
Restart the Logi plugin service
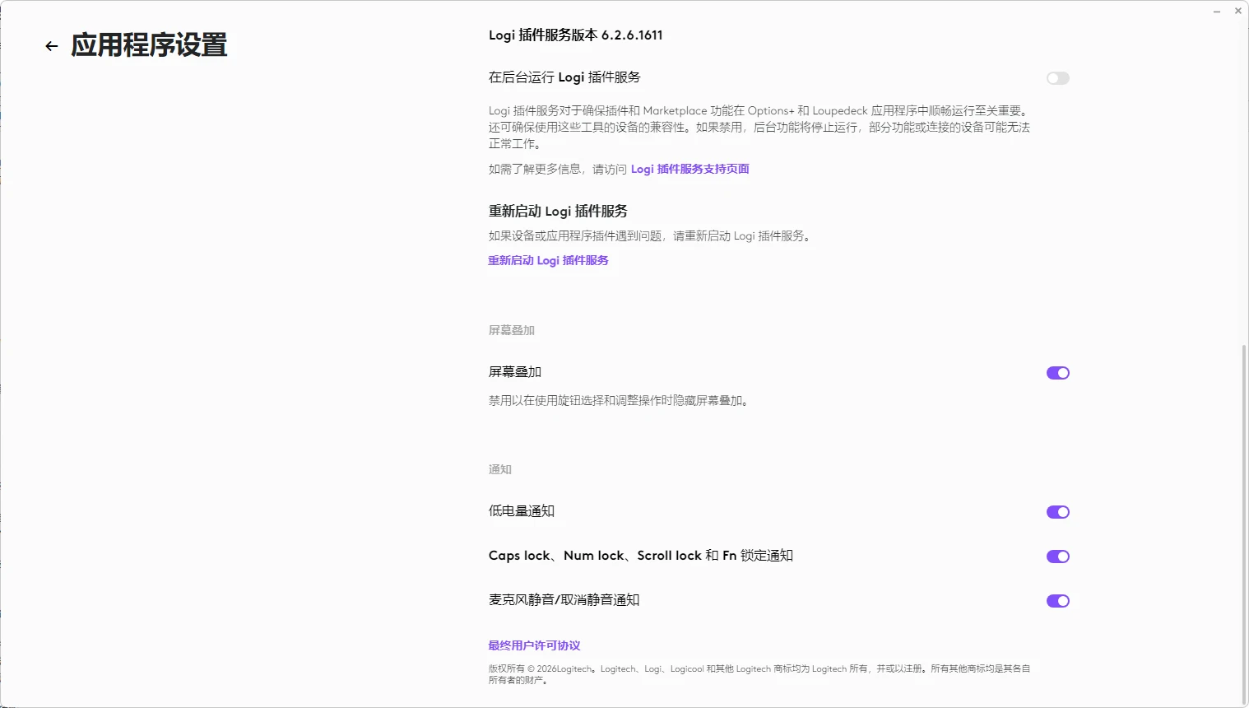tap(548, 260)
